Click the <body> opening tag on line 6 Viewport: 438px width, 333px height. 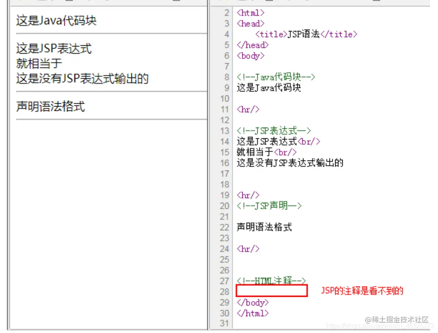[x=250, y=56]
